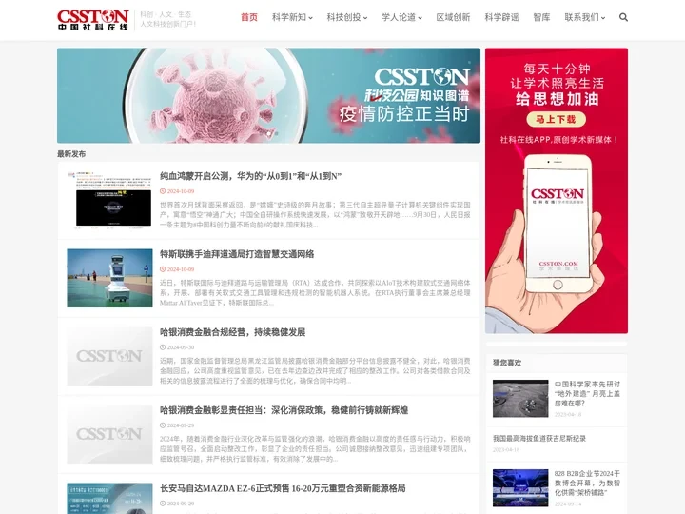Open the robot thumbnail for the 特斯联 article

(109, 278)
